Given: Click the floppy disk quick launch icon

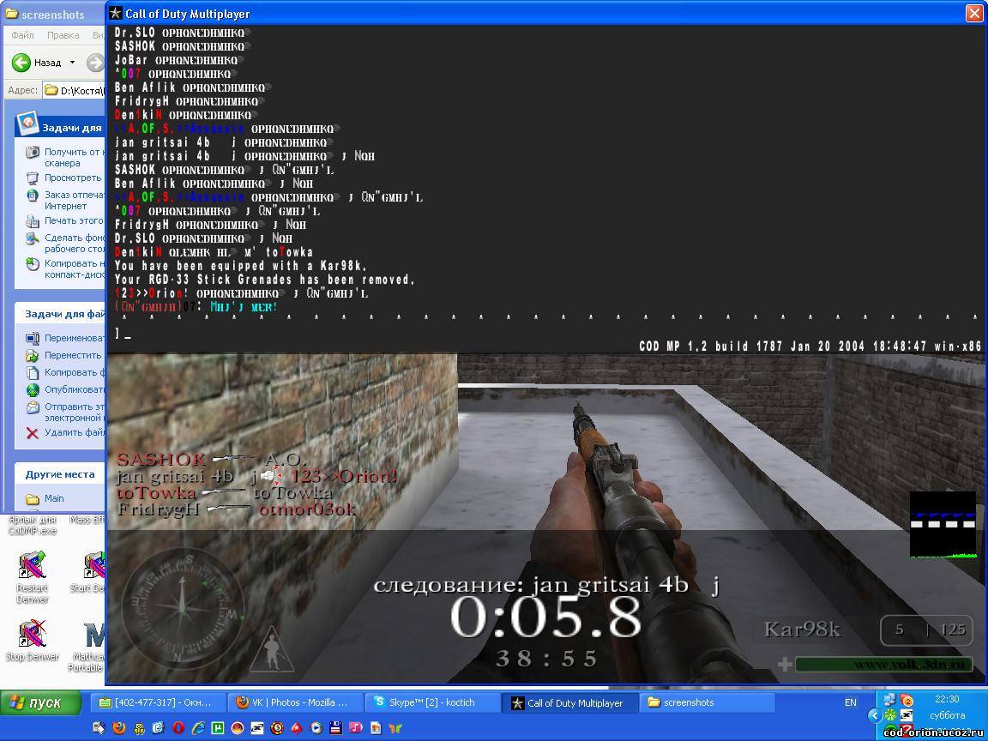Looking at the screenshot, I should tap(336, 728).
